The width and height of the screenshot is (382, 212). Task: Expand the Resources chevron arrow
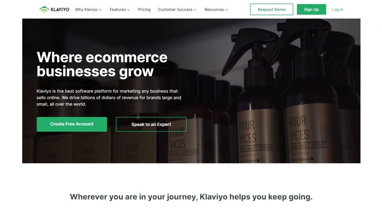[226, 10]
